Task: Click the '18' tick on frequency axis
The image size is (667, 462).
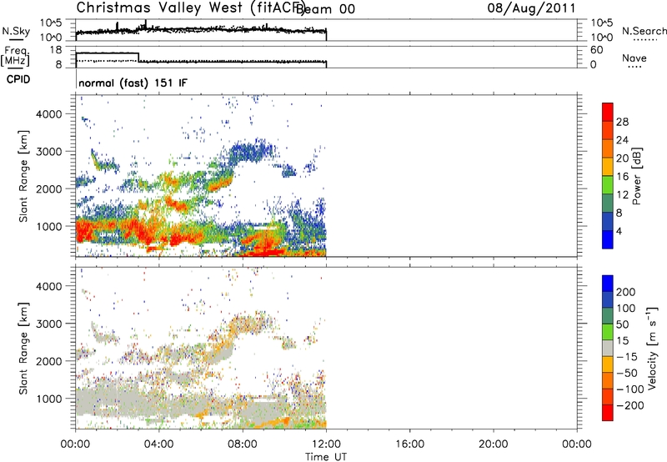Action: tap(55, 50)
